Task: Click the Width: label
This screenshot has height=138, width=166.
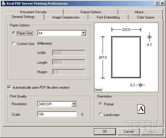Action: [x=42, y=53]
